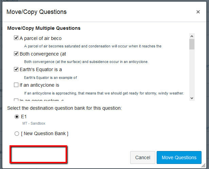The image size is (209, 169).
Task: Check the "If an anticyclone is" checkbox
Action: 16,85
